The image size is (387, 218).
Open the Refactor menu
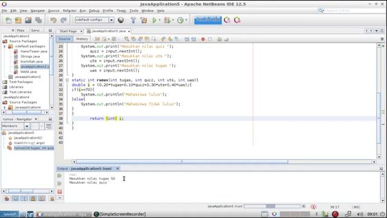tap(70, 11)
